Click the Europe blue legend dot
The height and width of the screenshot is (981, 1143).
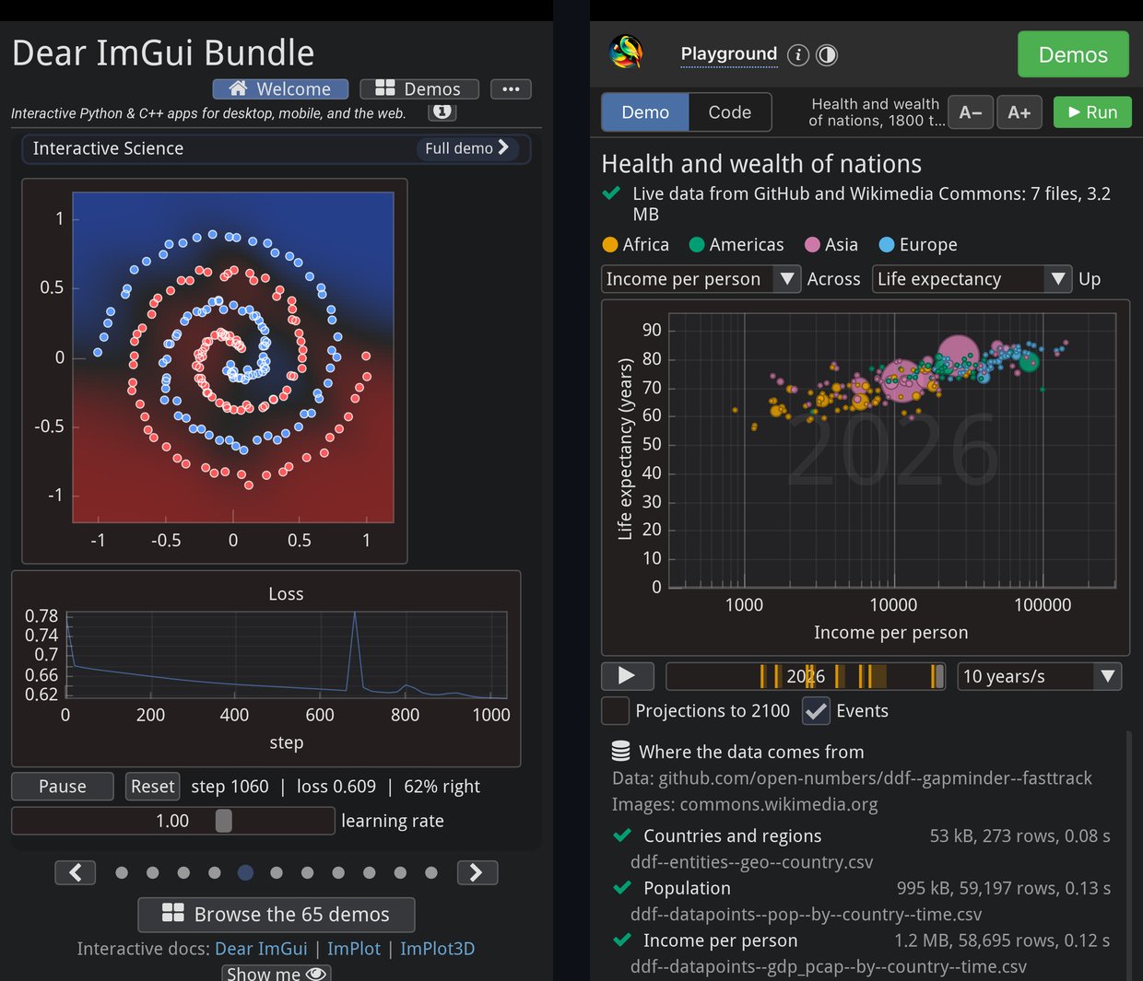click(887, 245)
